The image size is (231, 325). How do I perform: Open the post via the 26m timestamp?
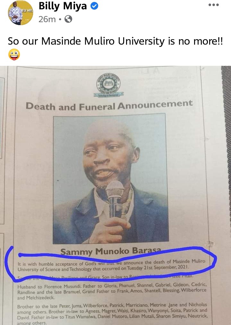coord(47,19)
